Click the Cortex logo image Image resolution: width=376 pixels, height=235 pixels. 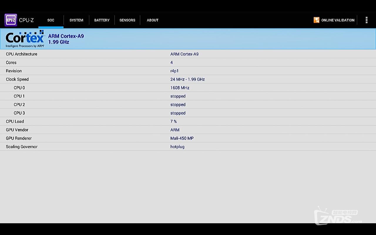click(x=25, y=39)
